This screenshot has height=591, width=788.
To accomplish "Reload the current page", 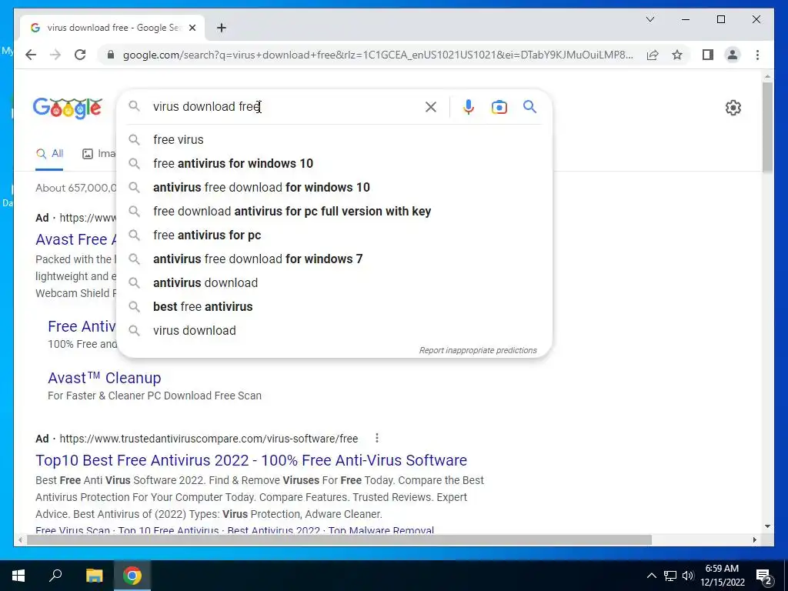I will pos(80,55).
